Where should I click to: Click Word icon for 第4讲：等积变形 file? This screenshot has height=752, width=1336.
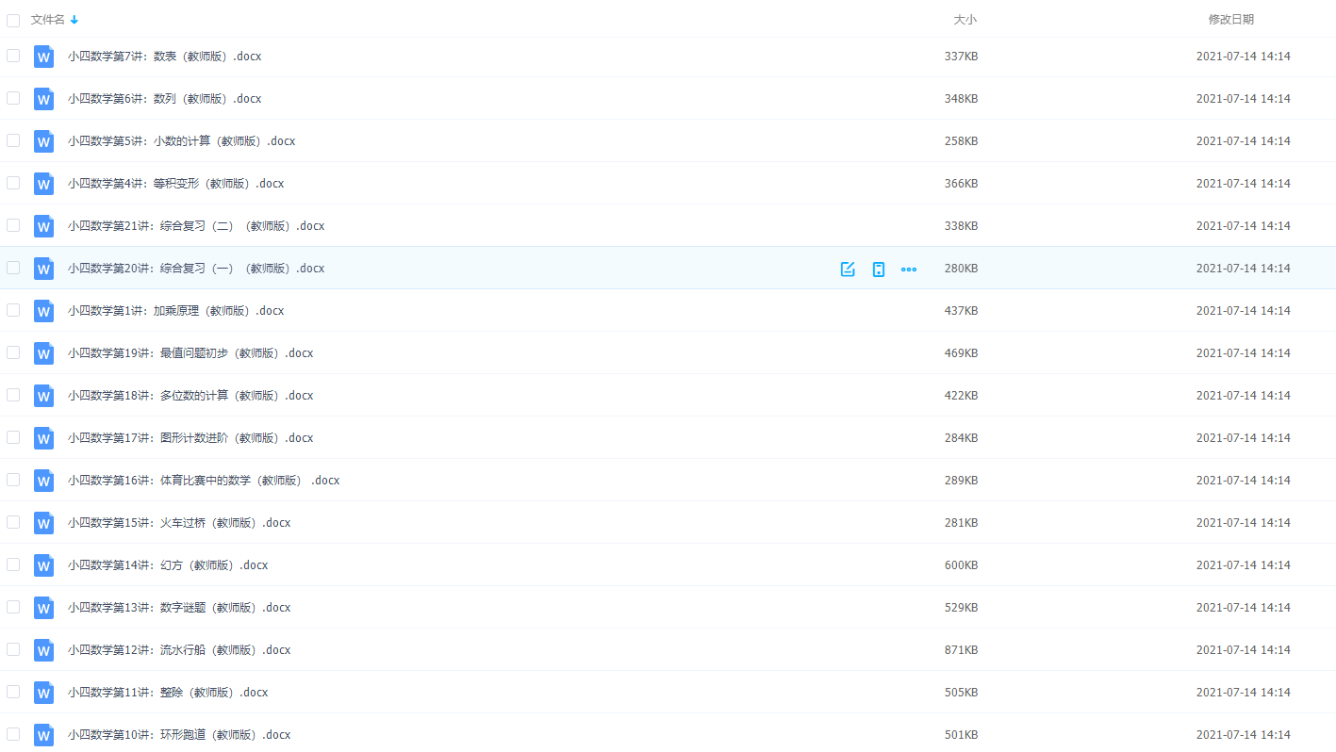click(43, 184)
